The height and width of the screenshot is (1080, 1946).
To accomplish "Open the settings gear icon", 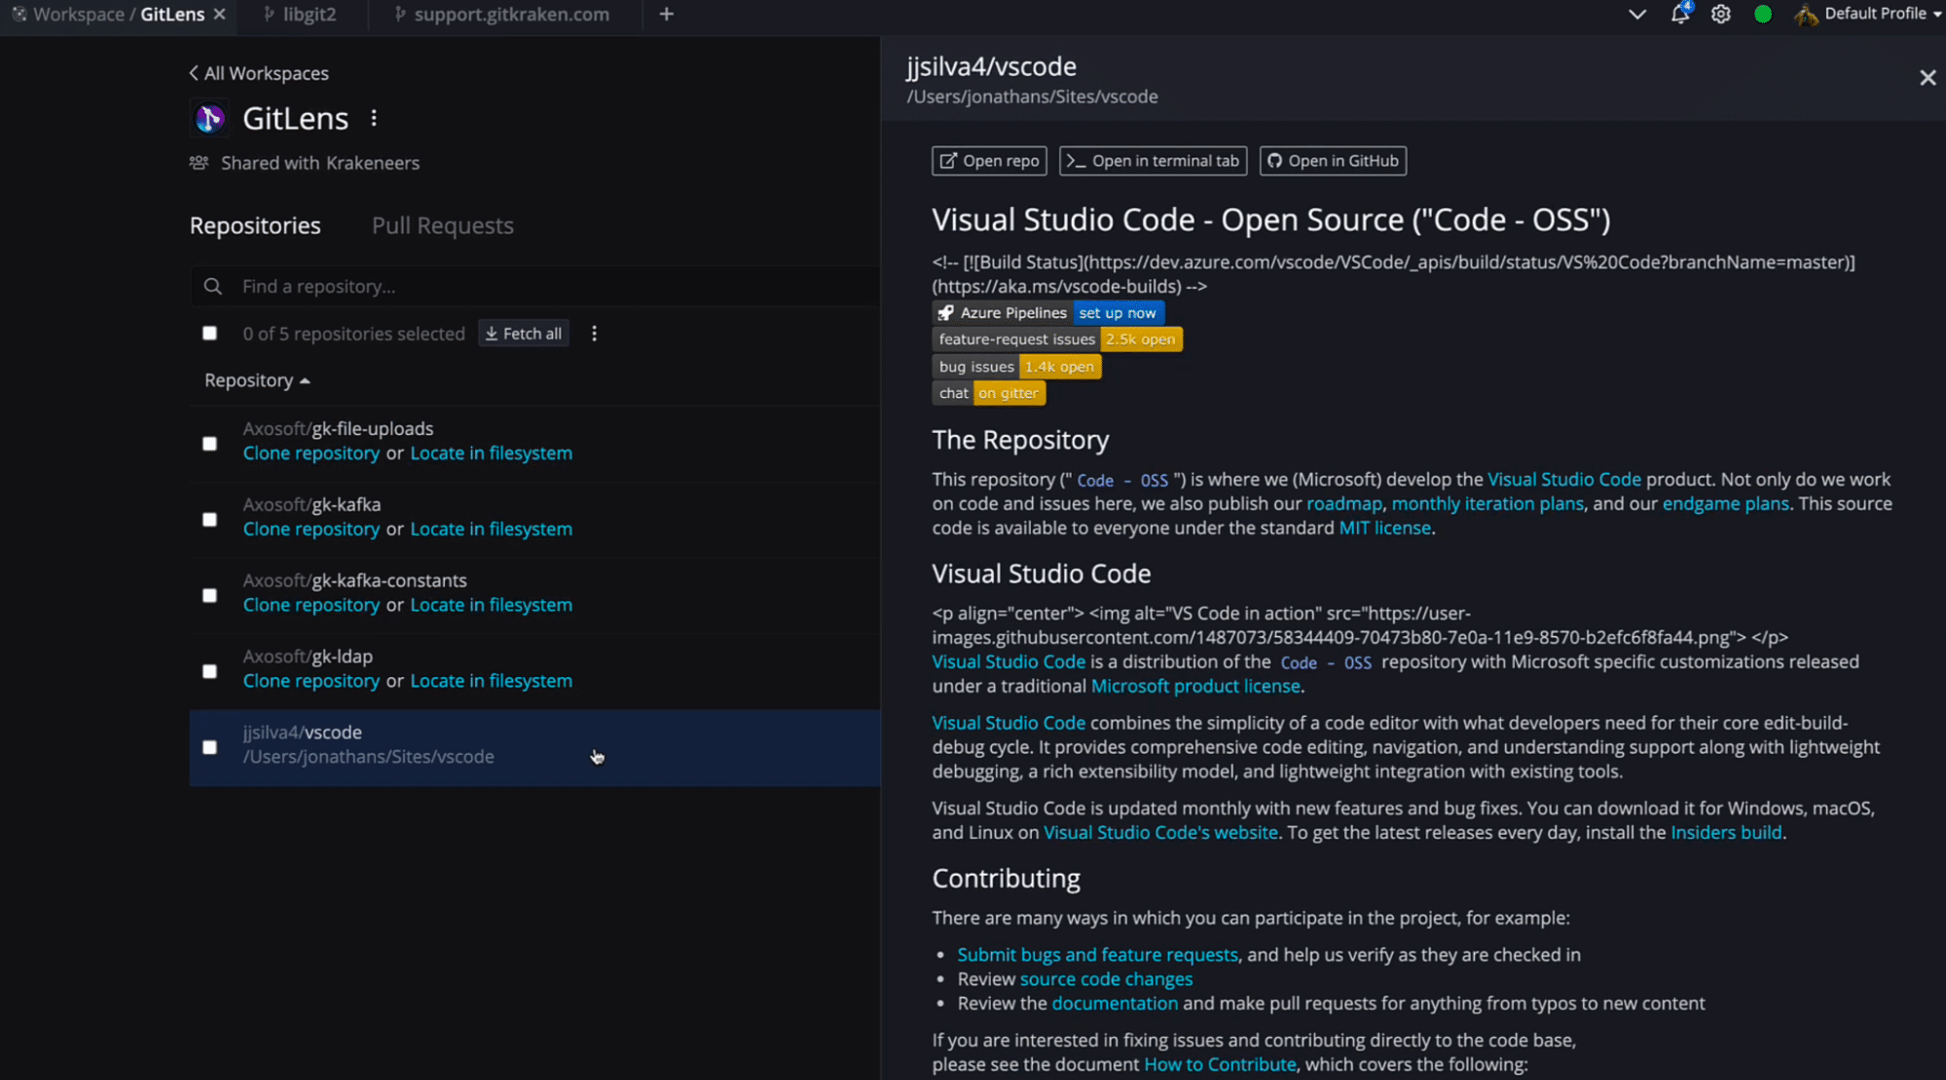I will point(1721,14).
